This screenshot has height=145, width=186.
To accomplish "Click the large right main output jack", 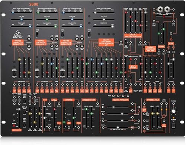I will click(167, 9).
